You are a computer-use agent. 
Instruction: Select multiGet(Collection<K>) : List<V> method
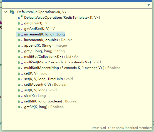click(51, 57)
